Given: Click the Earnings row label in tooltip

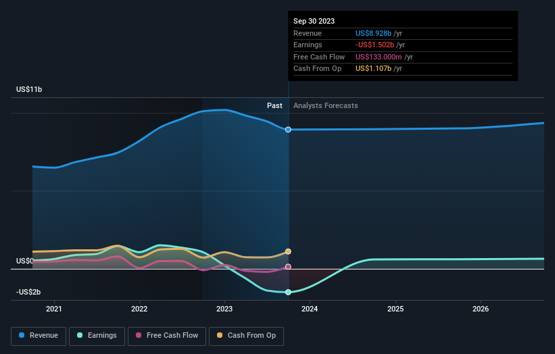Looking at the screenshot, I should [x=308, y=45].
